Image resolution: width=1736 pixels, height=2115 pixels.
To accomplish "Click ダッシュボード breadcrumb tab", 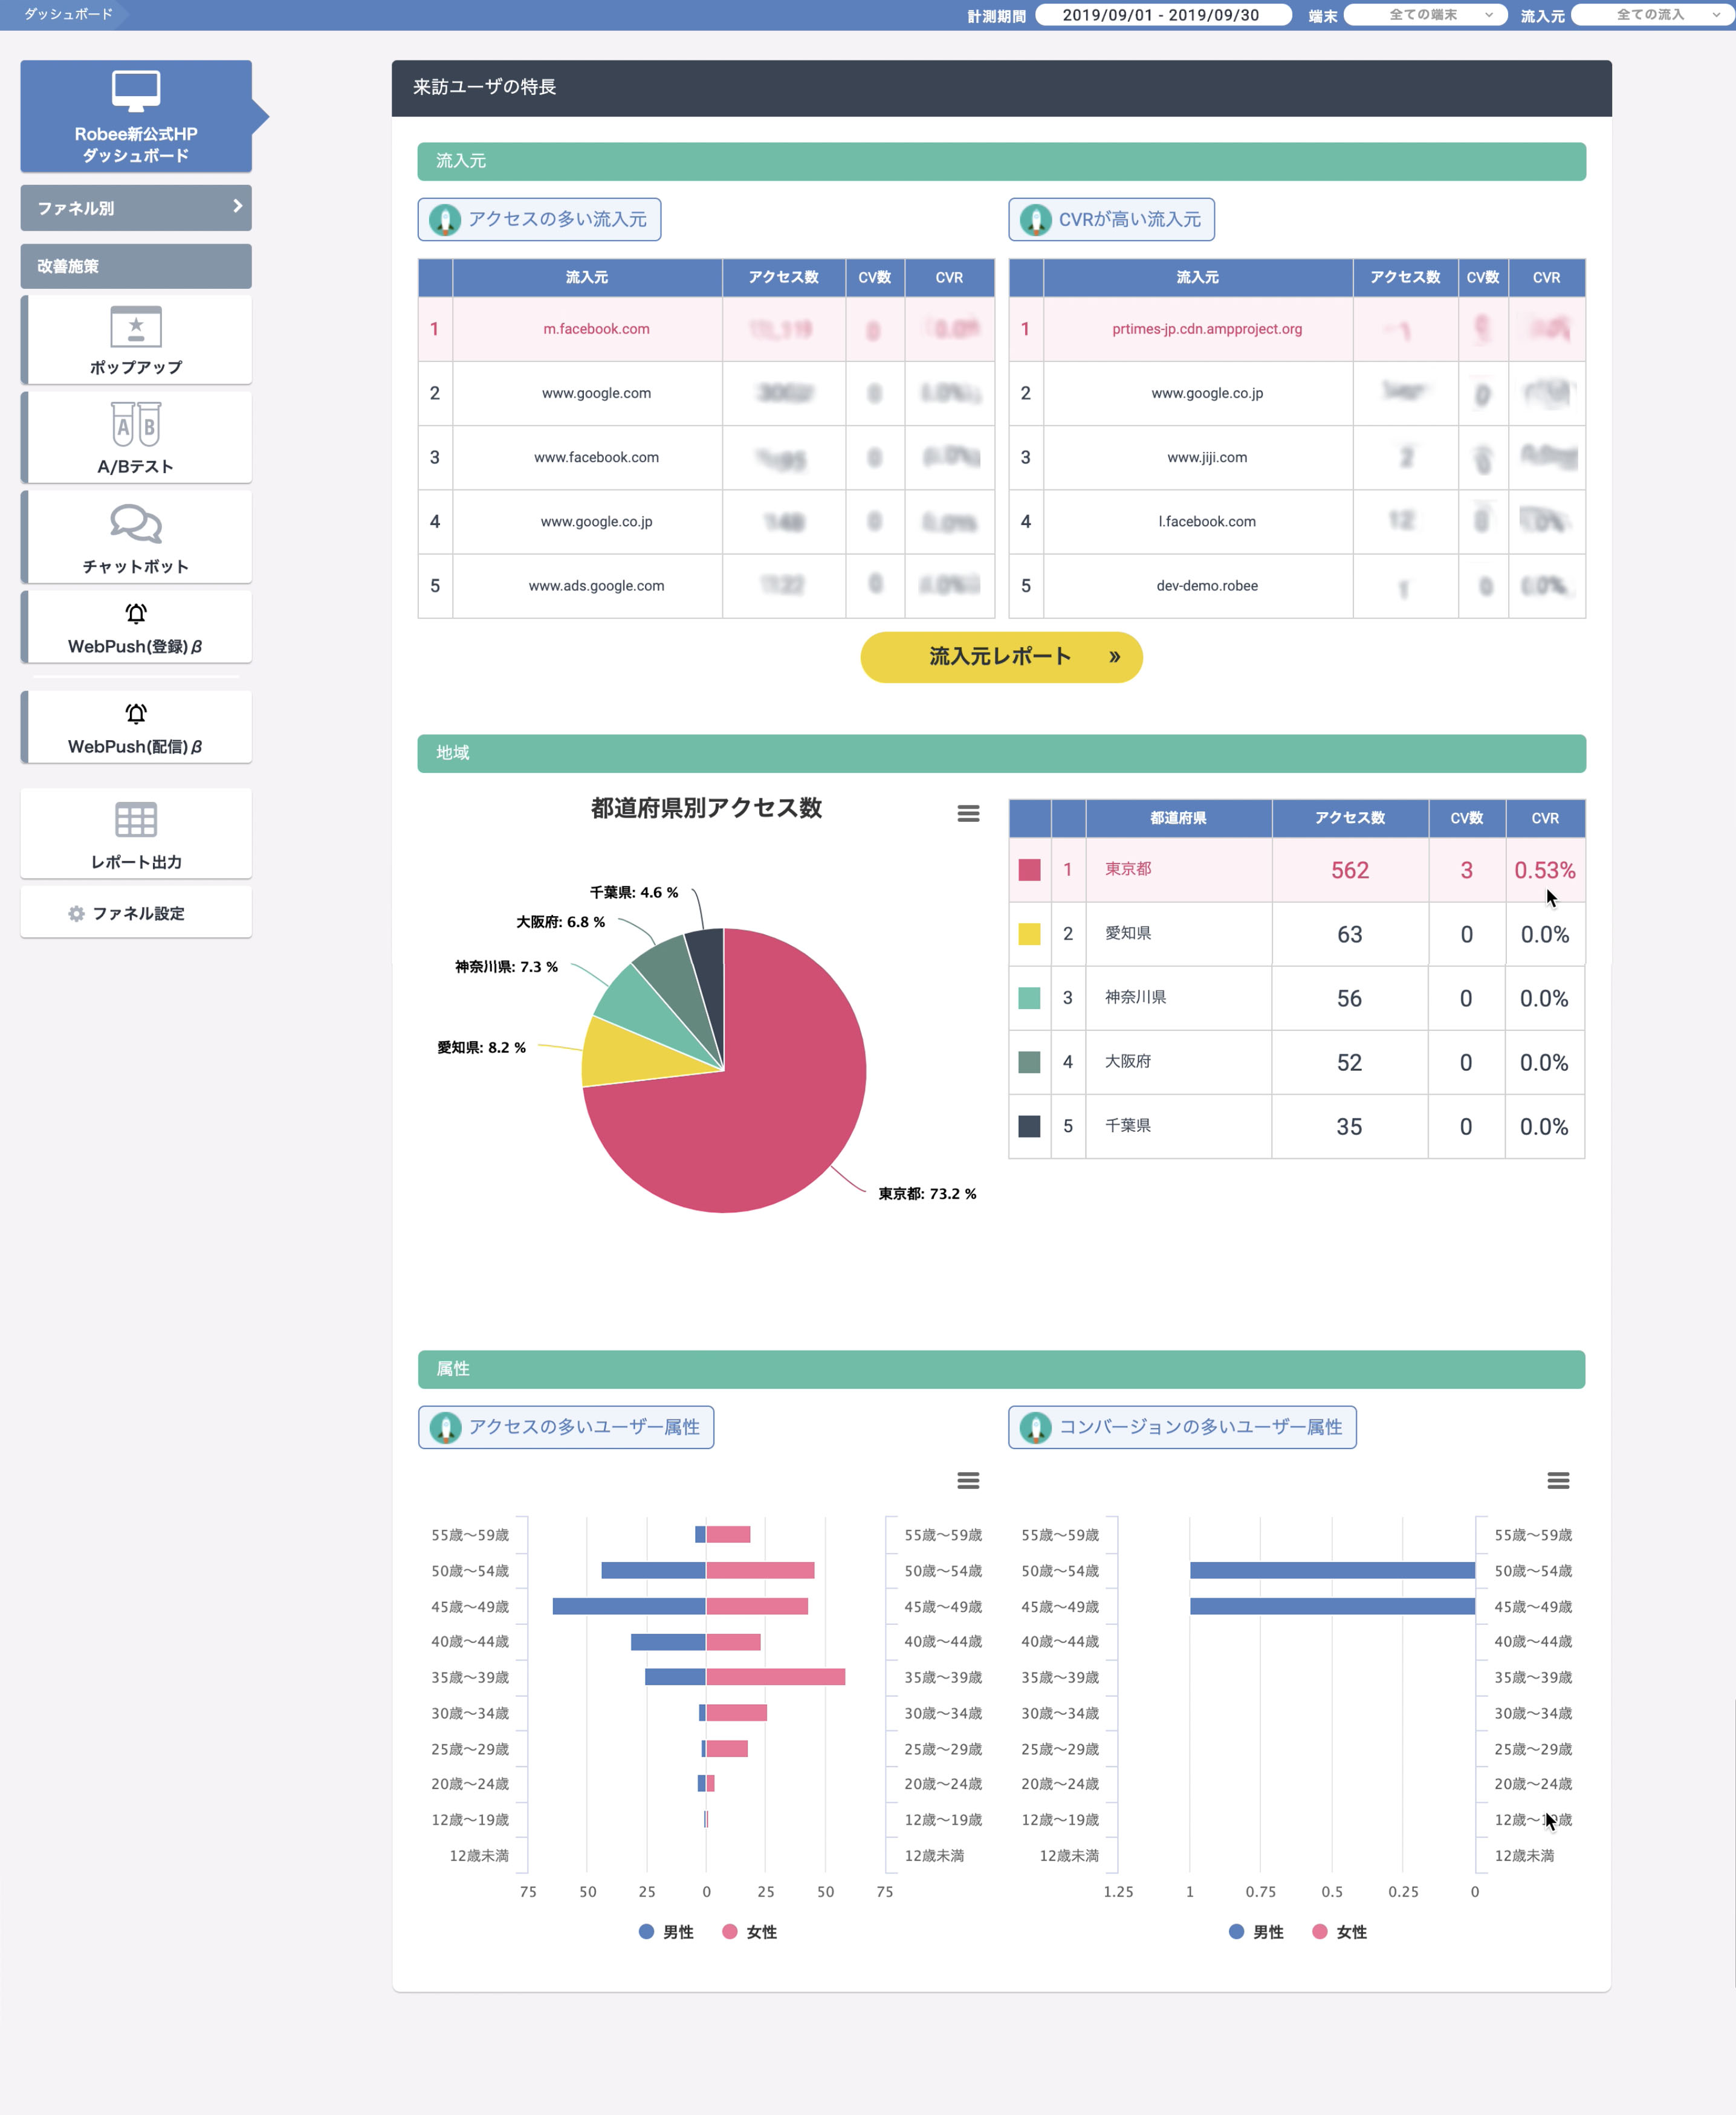I will coord(67,14).
